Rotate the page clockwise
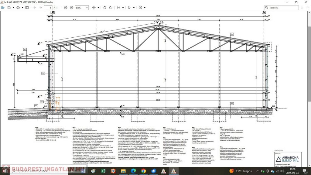Image resolution: width=311 pixels, height=175 pixels. click(x=111, y=8)
